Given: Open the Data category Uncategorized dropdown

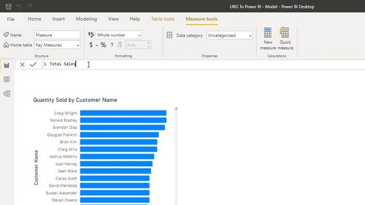Looking at the screenshot, I should click(229, 35).
